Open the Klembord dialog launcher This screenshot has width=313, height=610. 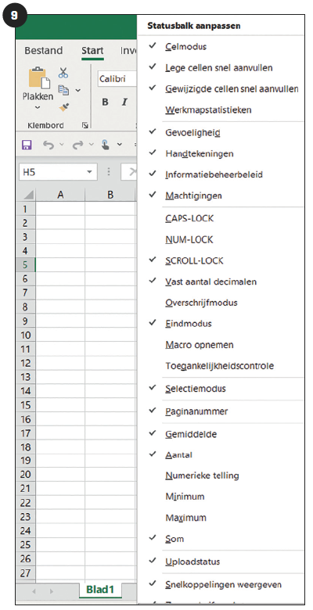click(x=85, y=126)
